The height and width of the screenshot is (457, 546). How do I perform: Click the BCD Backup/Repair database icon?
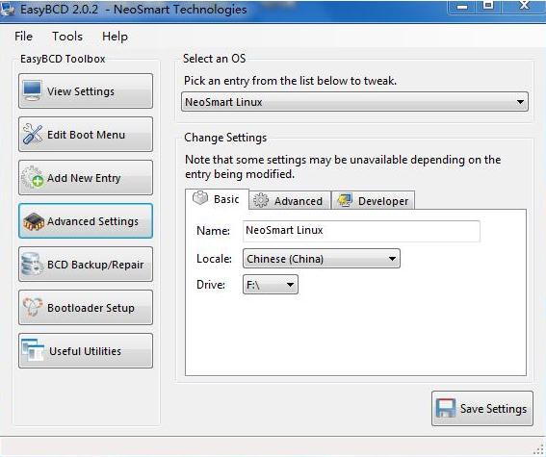33,265
